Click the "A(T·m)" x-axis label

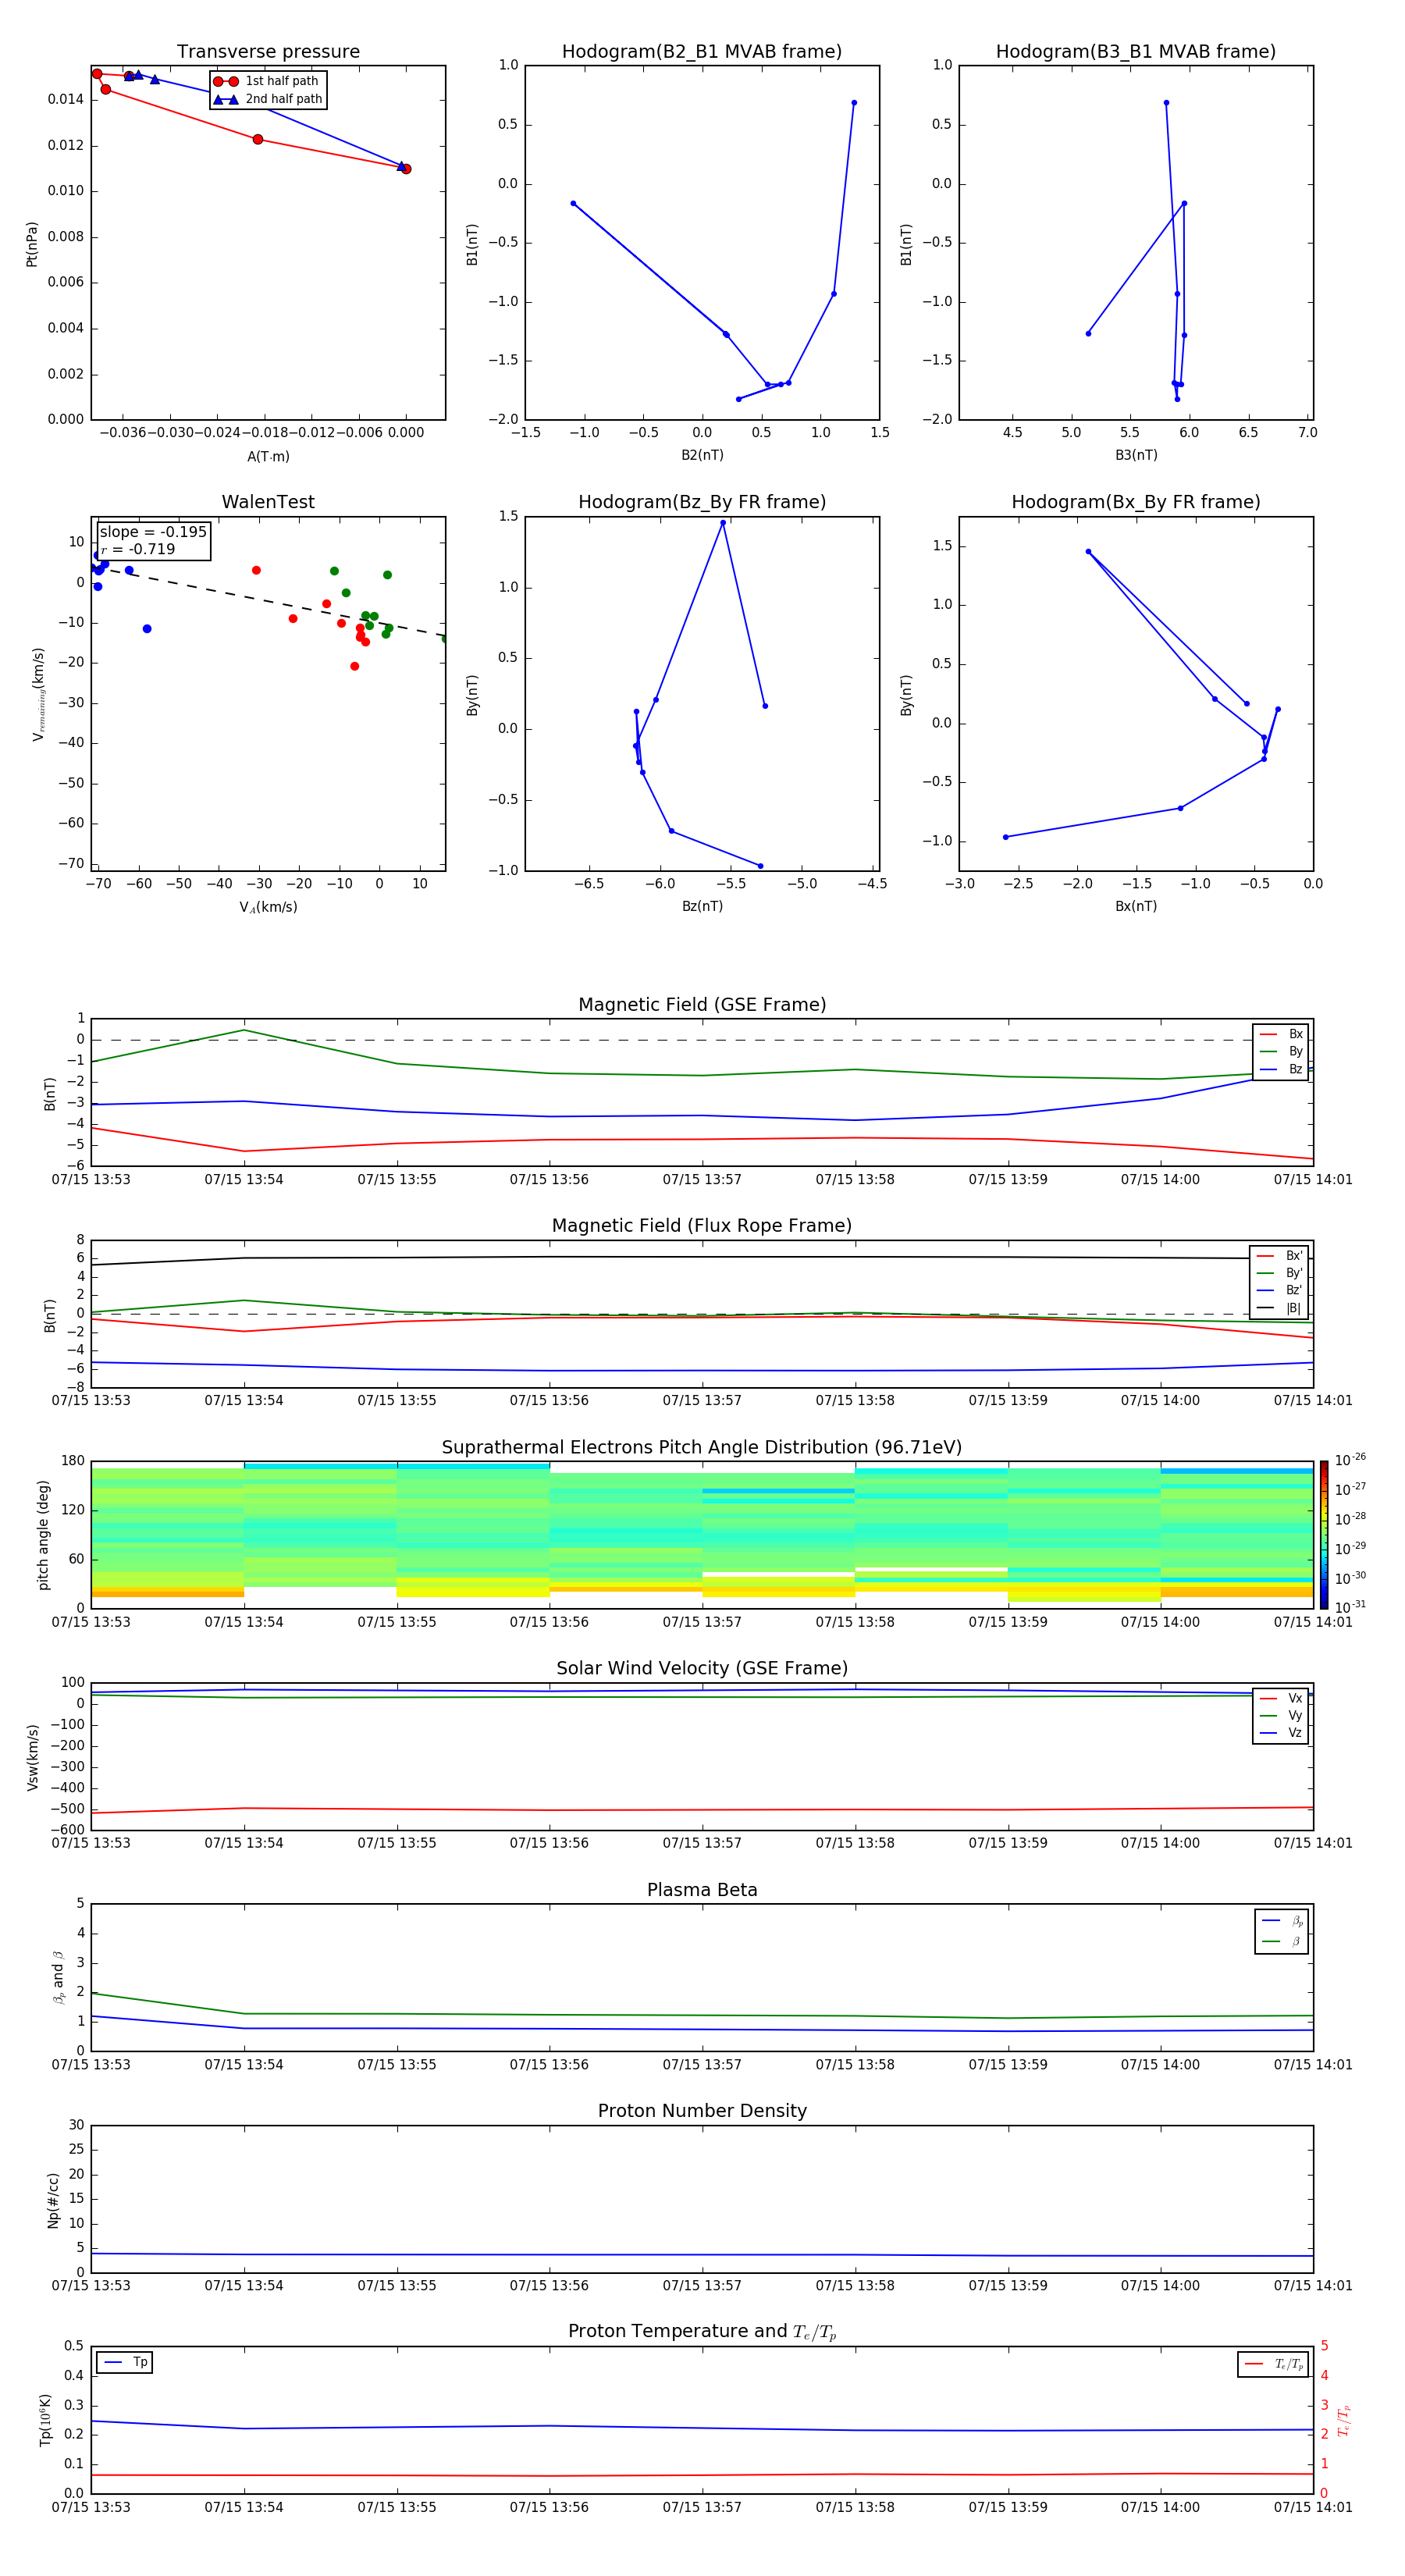[268, 456]
